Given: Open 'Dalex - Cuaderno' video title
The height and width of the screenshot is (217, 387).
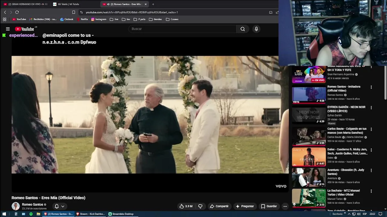Looking at the screenshot, I should pos(347,151).
